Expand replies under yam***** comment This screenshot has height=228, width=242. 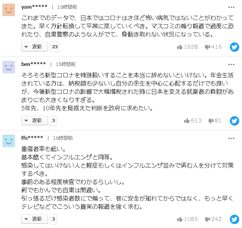(34, 47)
